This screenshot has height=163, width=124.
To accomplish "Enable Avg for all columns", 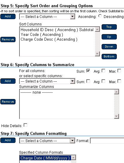I will pyautogui.click(x=103, y=71).
